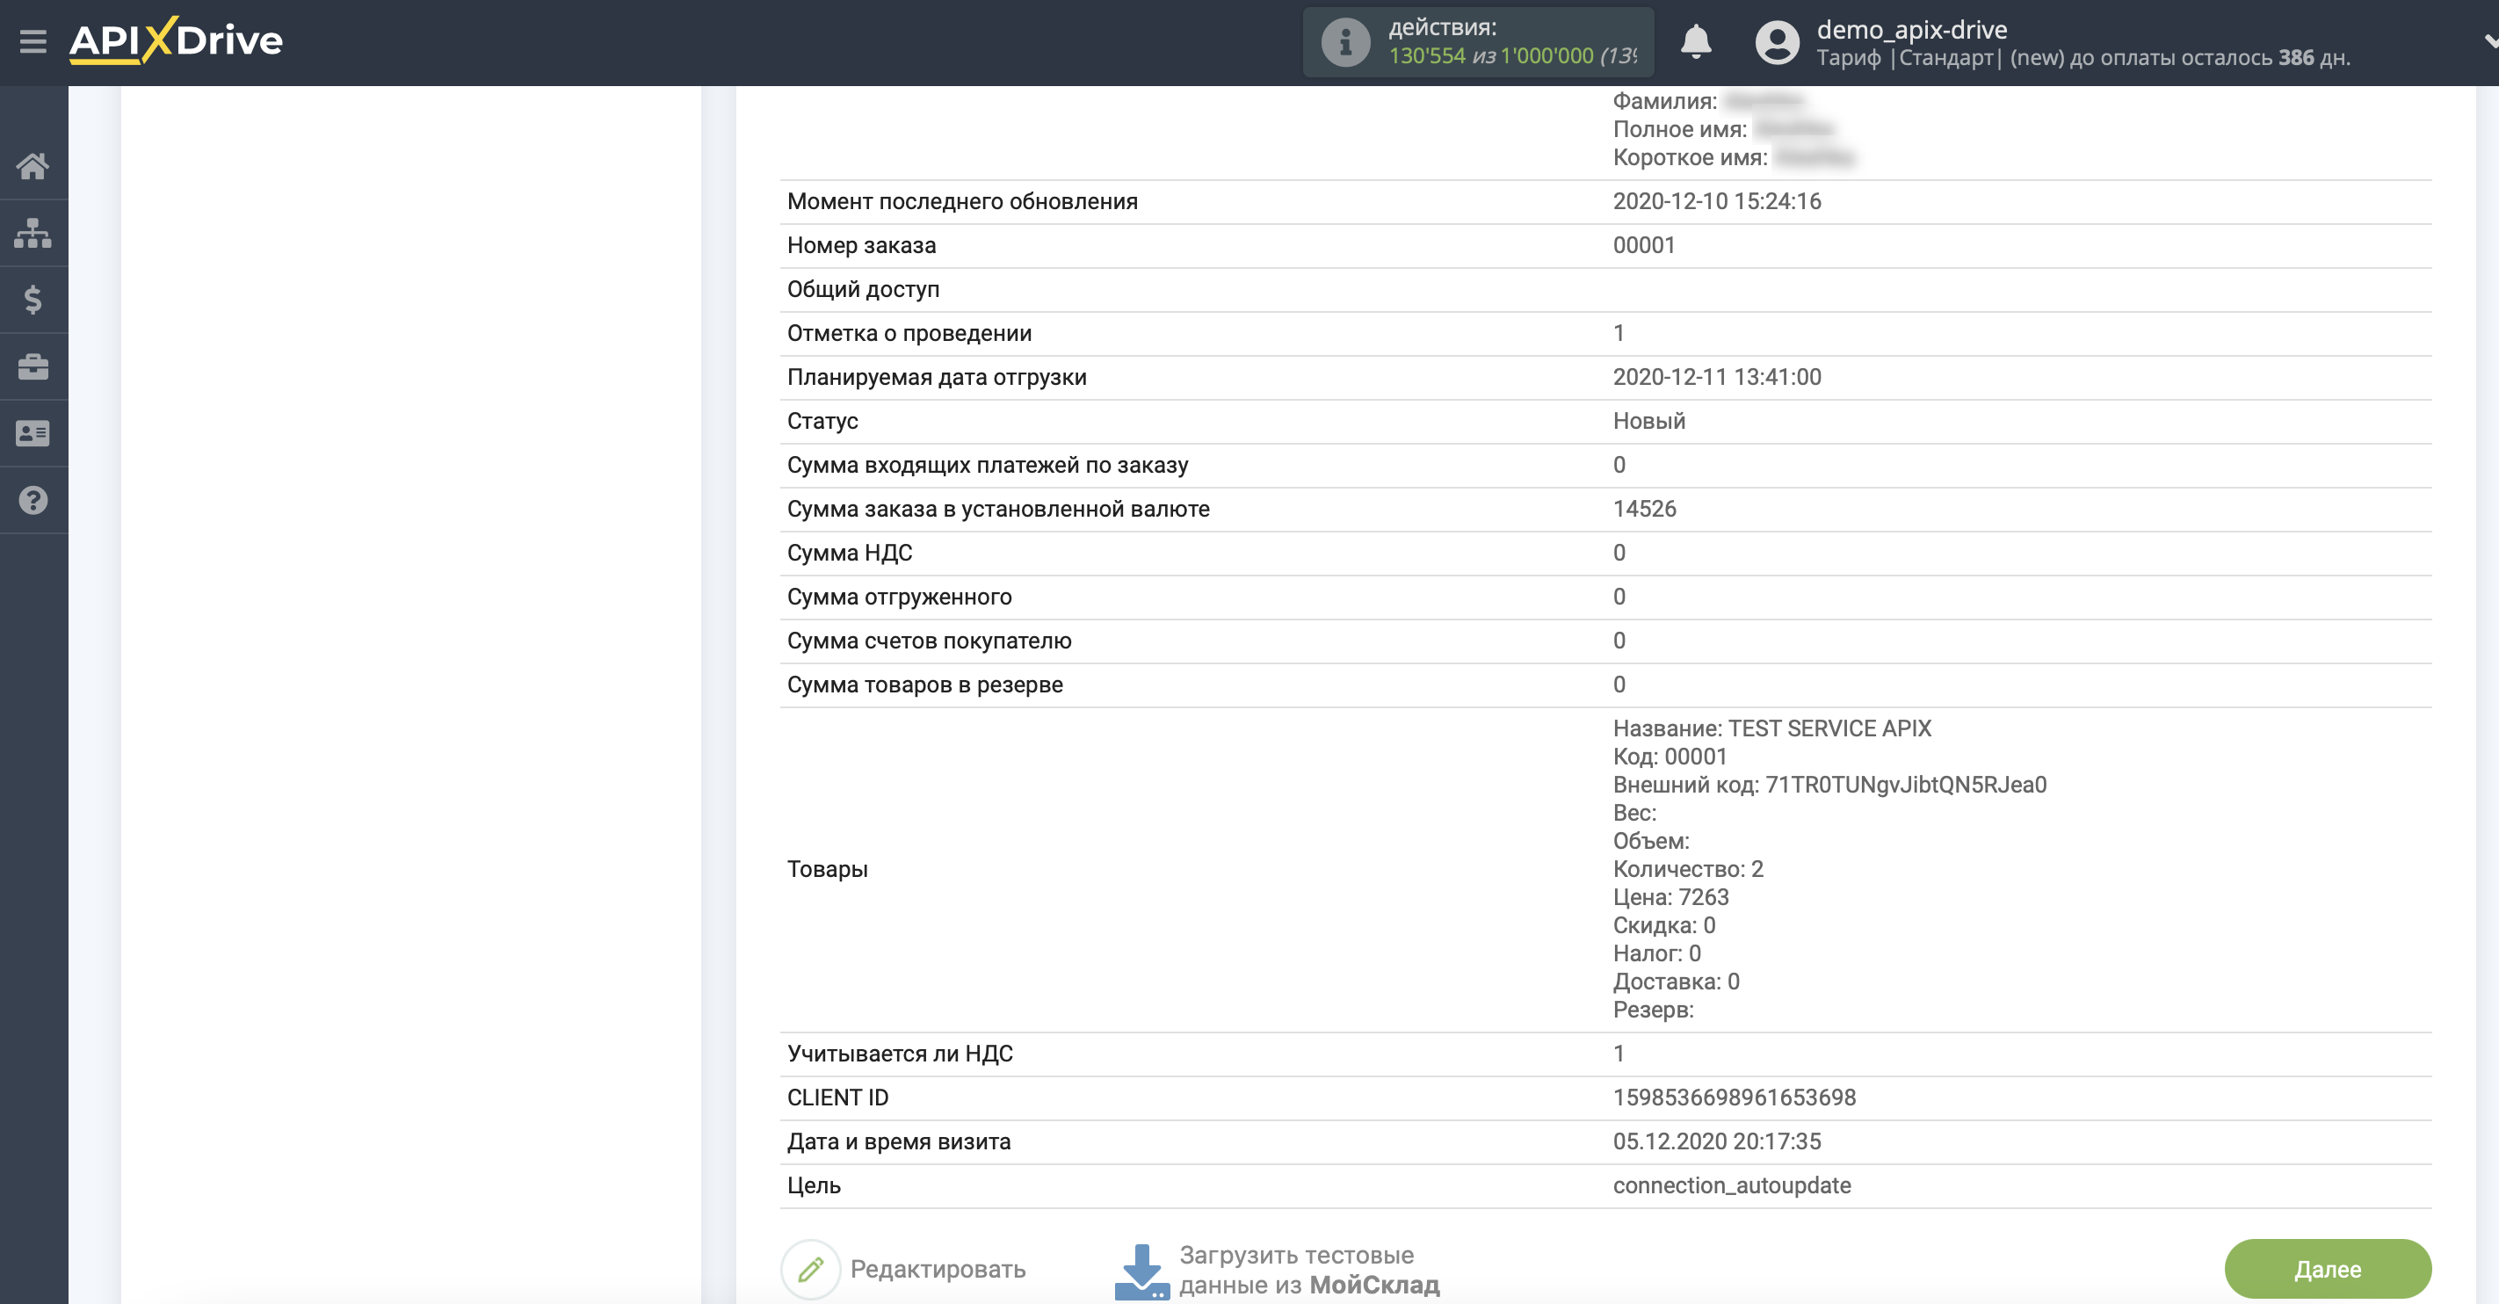Click the ApiX-Drive logo
Screen dimensions: 2499x1304
[x=176, y=40]
